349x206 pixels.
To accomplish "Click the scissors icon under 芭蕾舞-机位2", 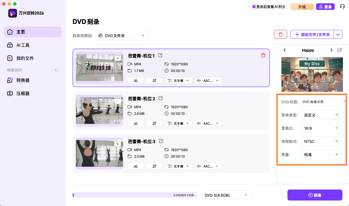I will click(135, 123).
